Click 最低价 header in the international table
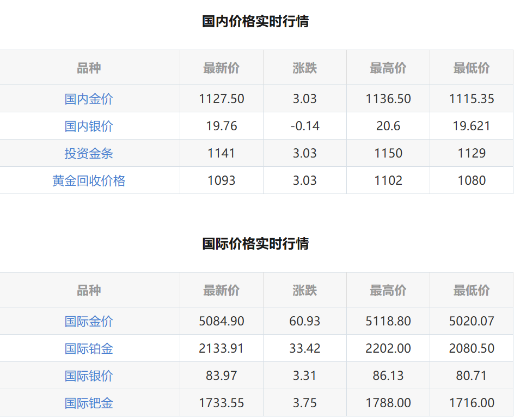Viewport: 514px width, 417px height. 471,291
